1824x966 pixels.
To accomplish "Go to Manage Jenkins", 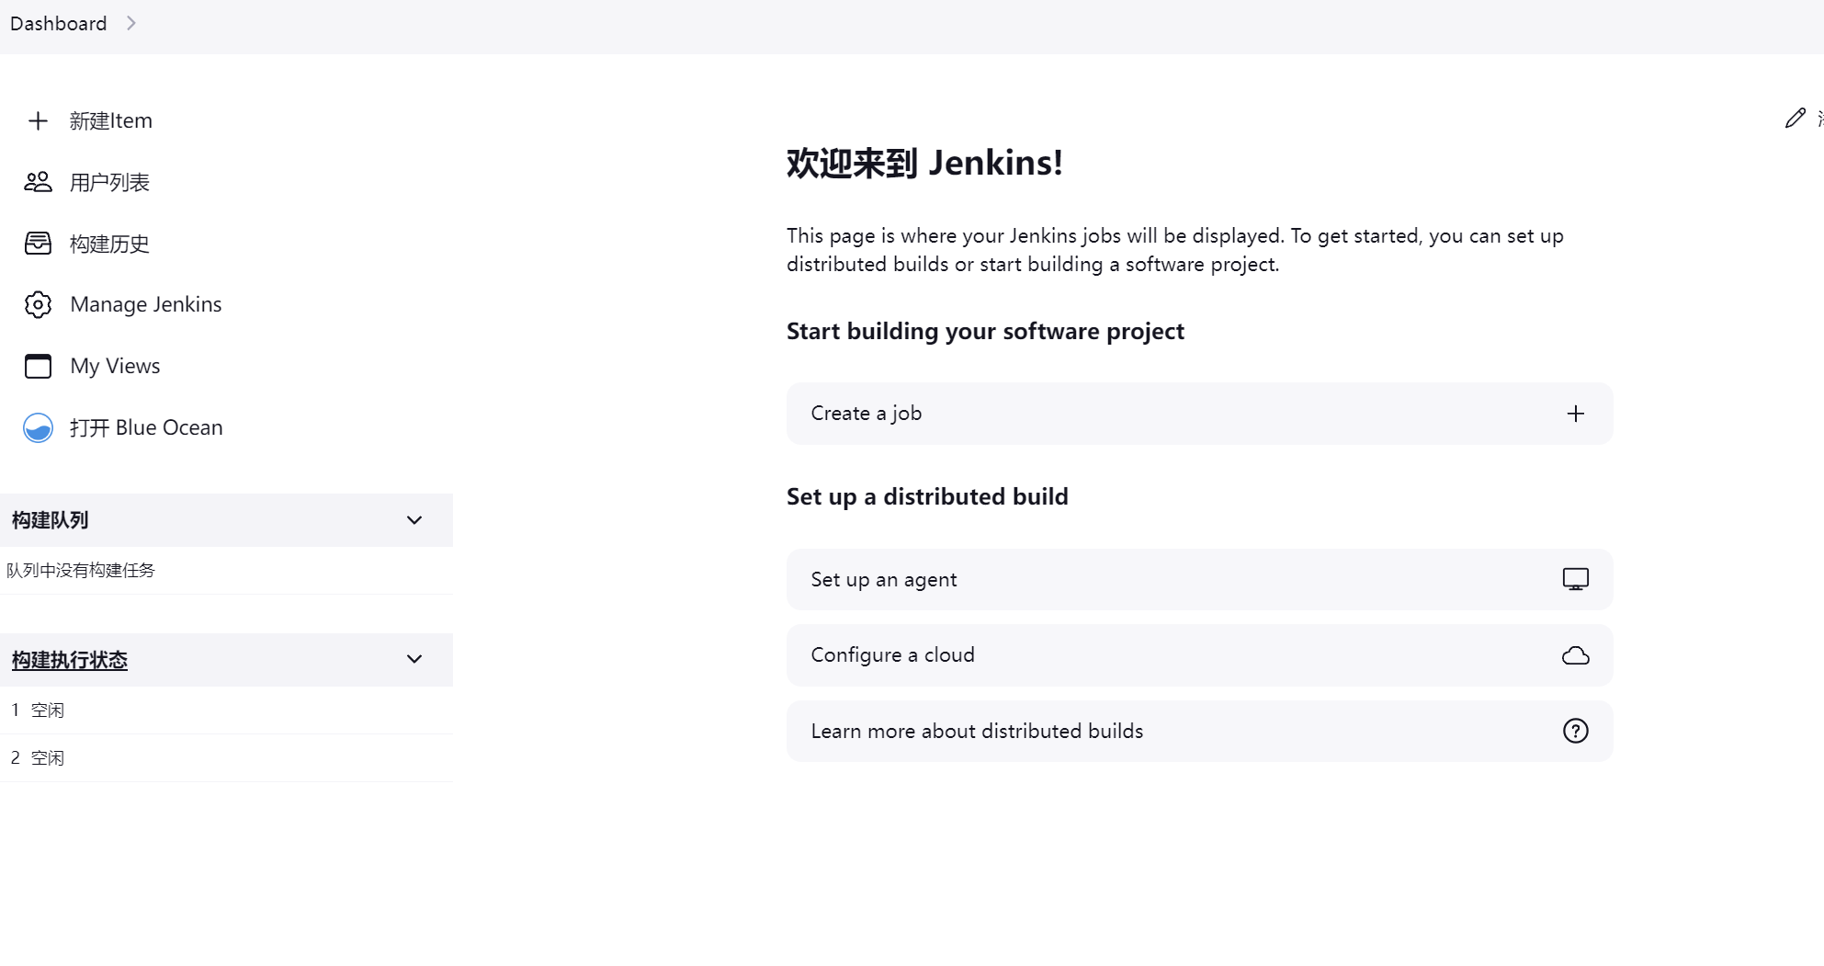I will [146, 304].
